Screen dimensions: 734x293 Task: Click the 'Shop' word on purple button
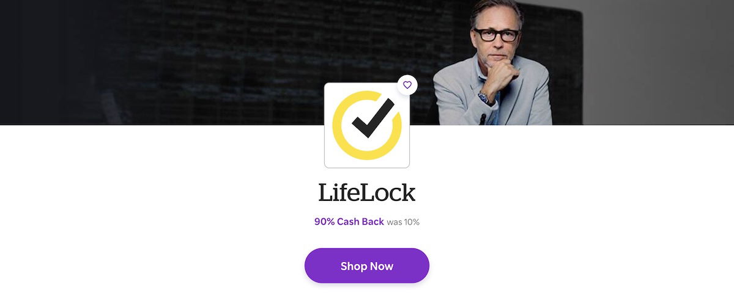353,266
